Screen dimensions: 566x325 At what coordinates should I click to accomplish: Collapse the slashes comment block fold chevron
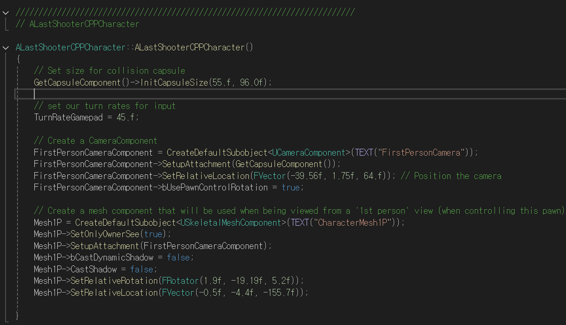(x=5, y=12)
